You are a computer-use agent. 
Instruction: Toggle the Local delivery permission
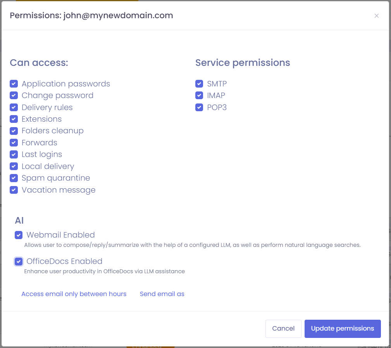(14, 166)
